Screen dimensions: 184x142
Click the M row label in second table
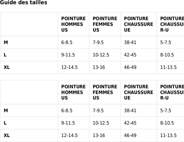point(6,111)
